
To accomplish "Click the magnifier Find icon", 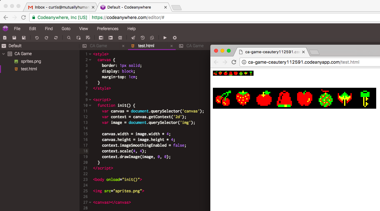I will tap(69, 38).
